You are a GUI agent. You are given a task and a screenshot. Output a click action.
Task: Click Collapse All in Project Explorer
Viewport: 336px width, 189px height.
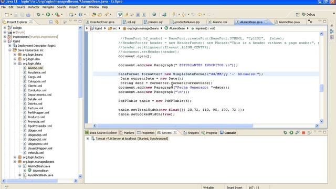pos(51,22)
